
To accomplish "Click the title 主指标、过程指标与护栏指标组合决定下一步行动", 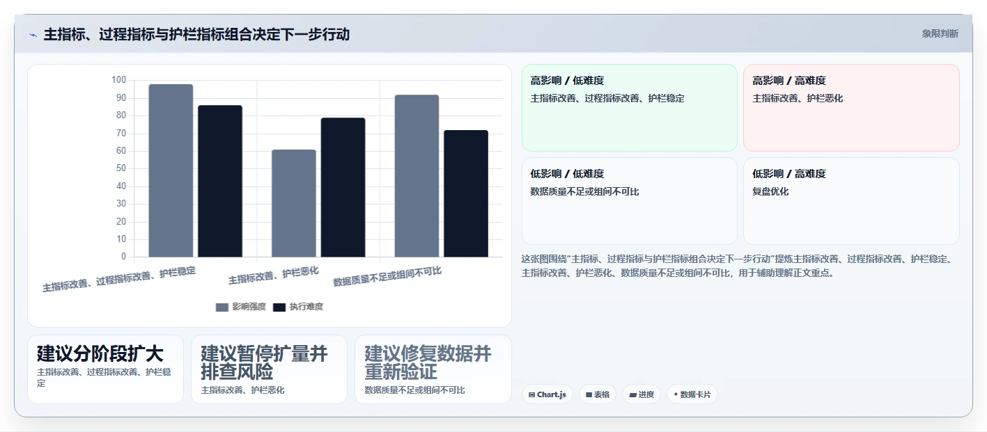I will (x=196, y=34).
